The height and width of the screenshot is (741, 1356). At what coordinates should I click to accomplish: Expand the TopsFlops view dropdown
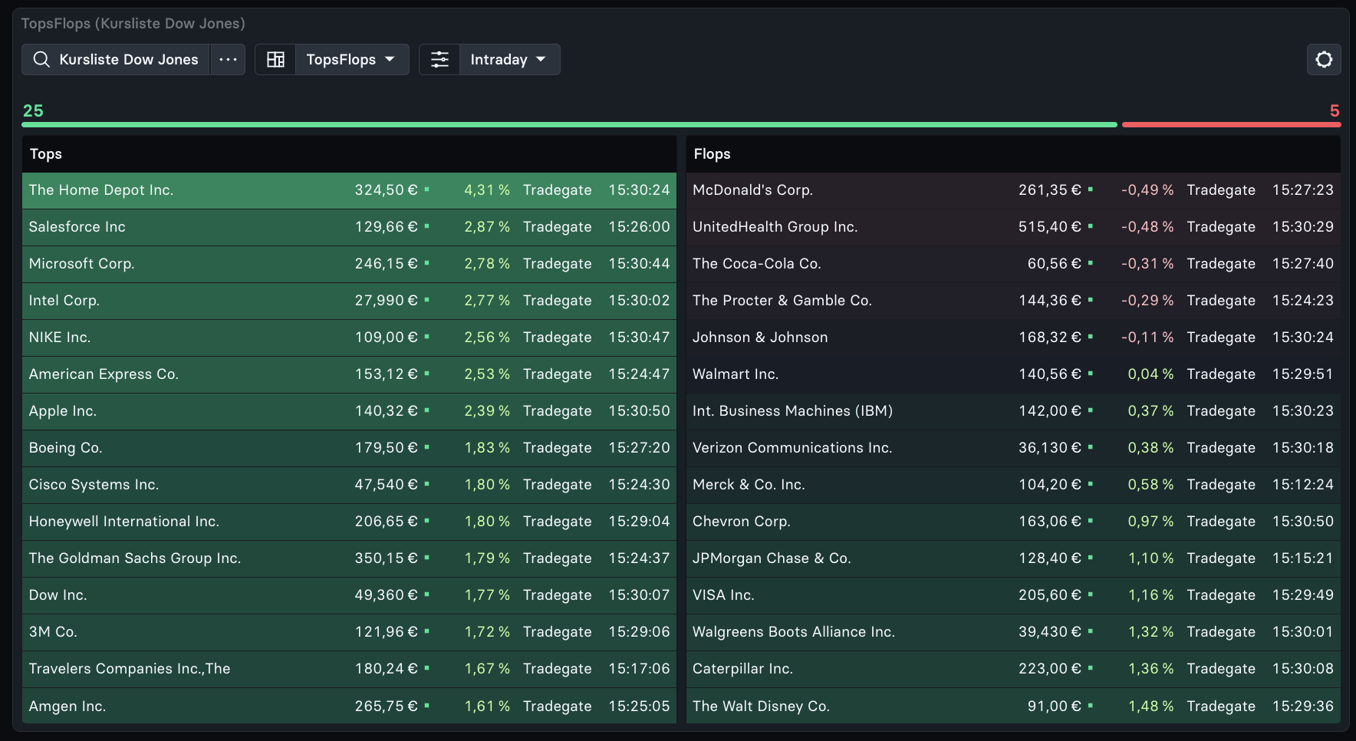351,60
